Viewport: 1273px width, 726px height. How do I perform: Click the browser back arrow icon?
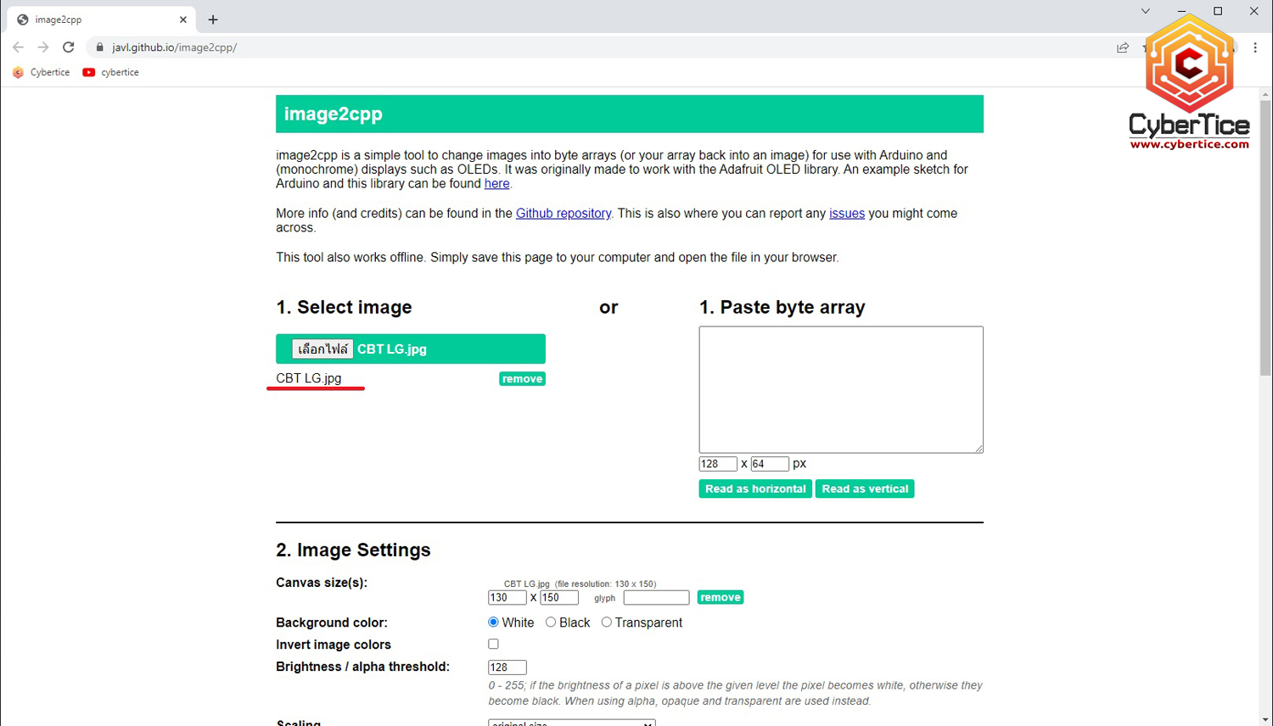(19, 47)
